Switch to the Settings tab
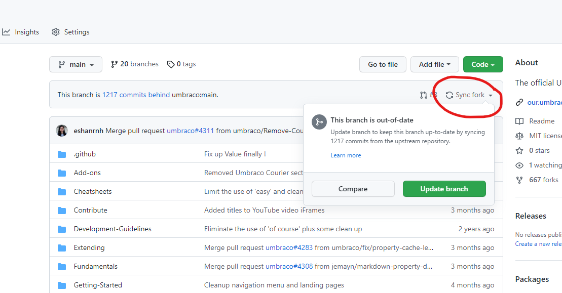Image resolution: width=562 pixels, height=293 pixels. [77, 32]
